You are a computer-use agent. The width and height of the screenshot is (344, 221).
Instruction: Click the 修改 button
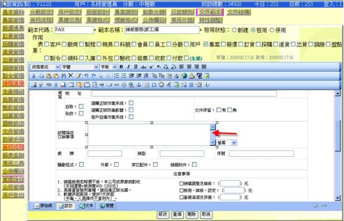(x=162, y=215)
